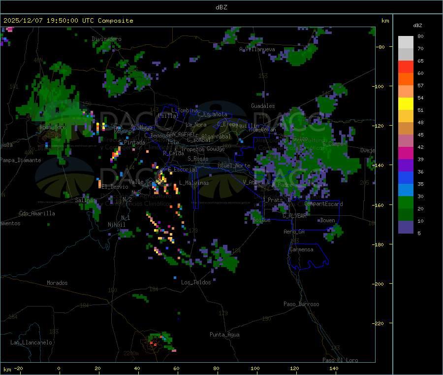Screen dimensions: 443x375
Task: Click the 'Los_Toldos' place label
Action: tap(196, 282)
